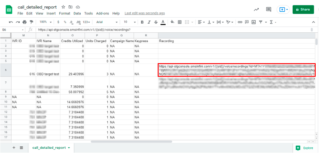
Task: Click cell with value 29.403996
Action: (72, 70)
